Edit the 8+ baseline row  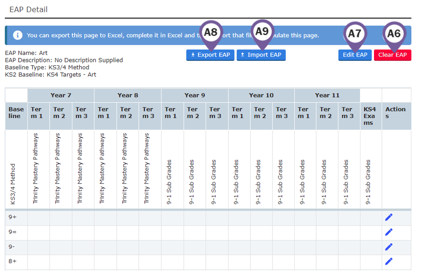388,261
